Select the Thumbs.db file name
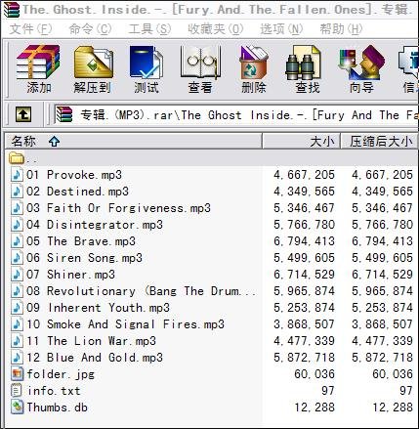419x429 pixels. [57, 408]
